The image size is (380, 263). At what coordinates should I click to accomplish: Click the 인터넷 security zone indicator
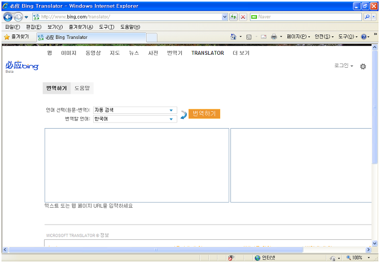265,258
